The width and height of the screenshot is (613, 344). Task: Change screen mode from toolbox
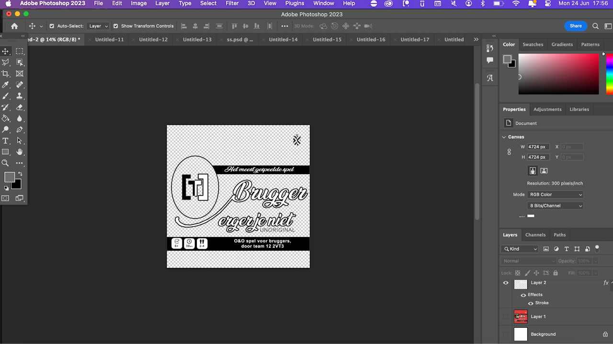(x=20, y=198)
